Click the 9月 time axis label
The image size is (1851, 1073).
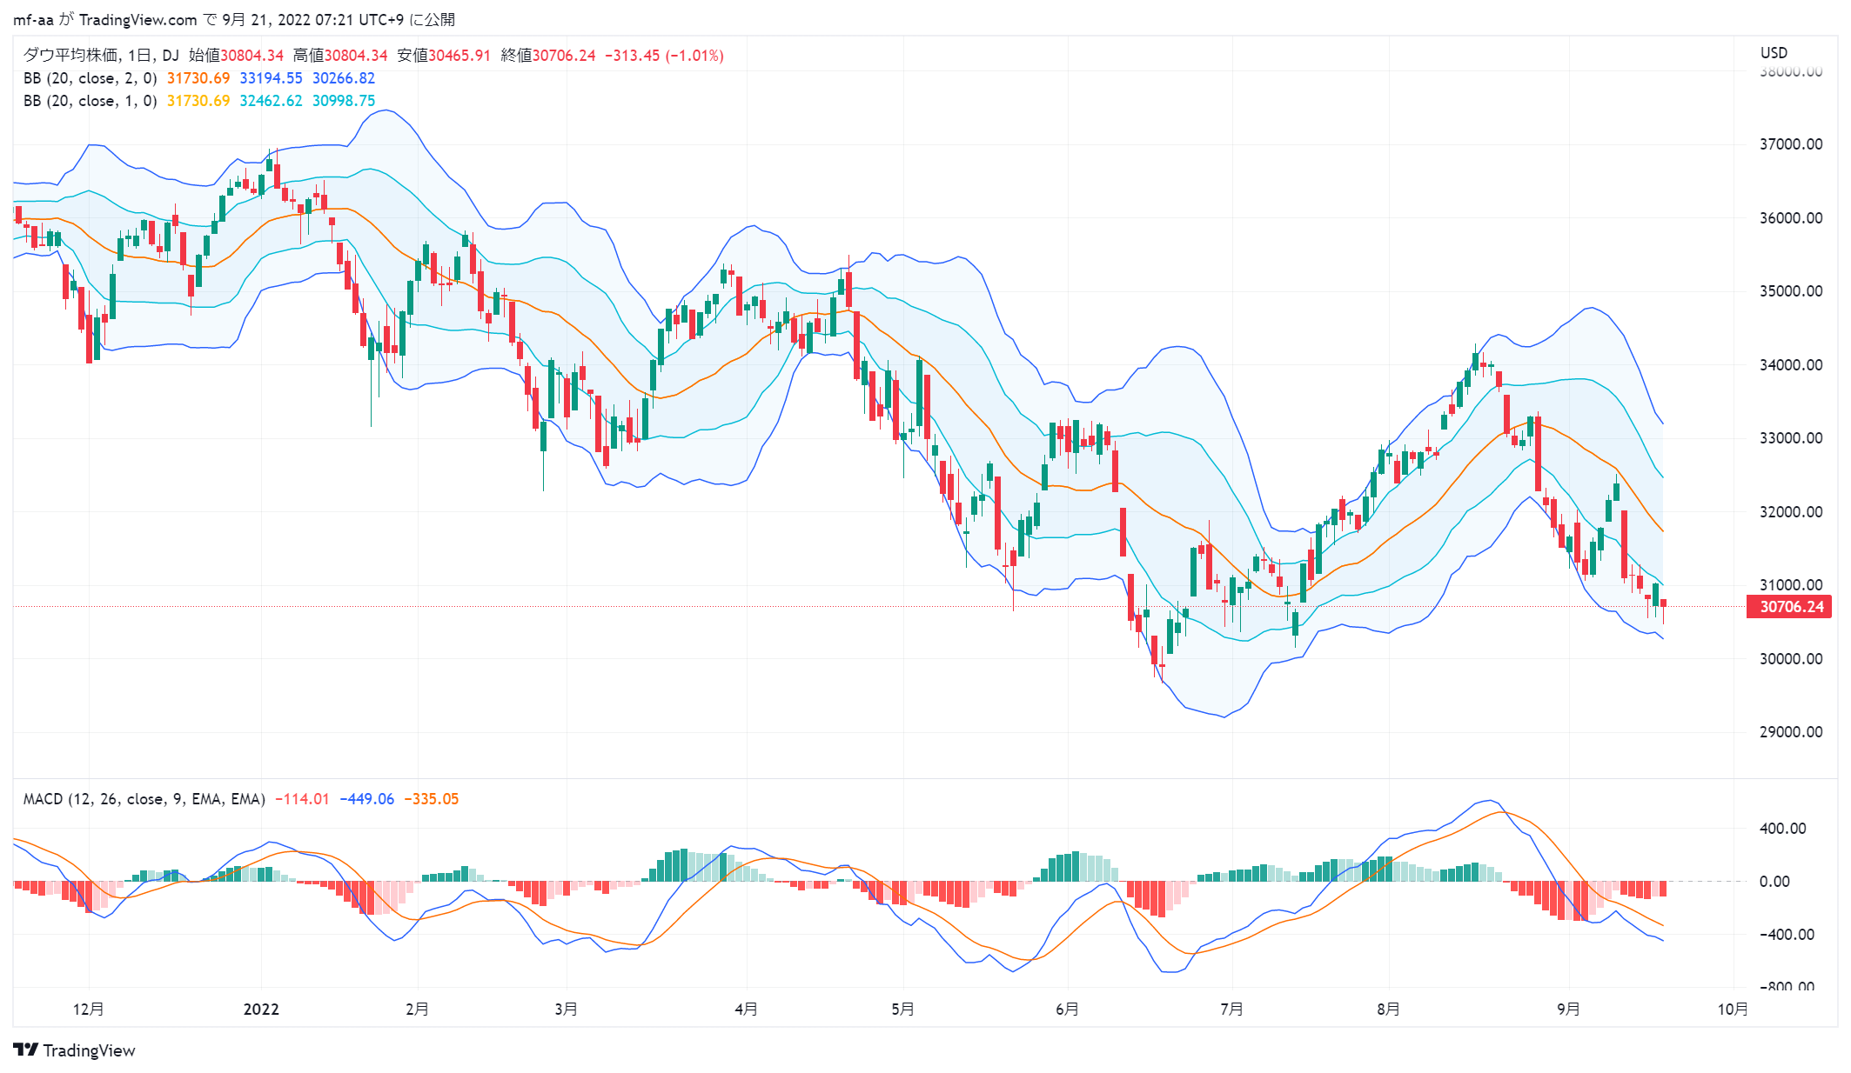[1568, 1009]
